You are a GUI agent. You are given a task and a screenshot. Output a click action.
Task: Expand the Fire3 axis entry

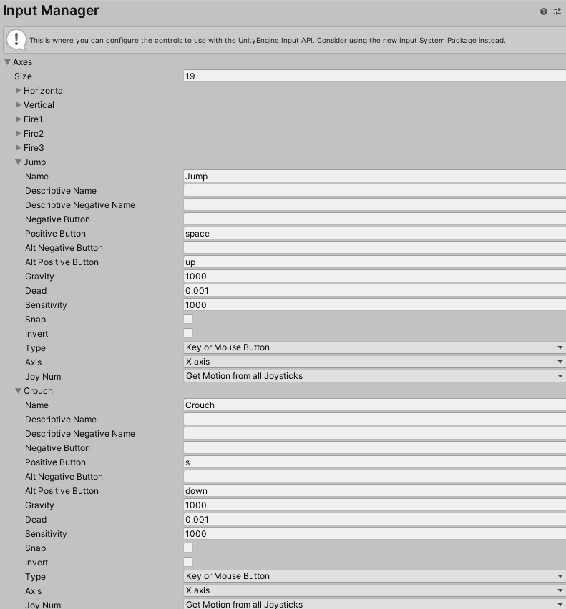point(19,148)
